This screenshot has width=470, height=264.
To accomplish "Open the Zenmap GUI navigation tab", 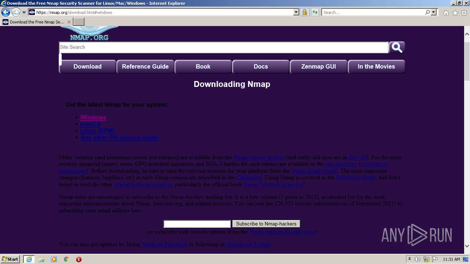I will [318, 67].
